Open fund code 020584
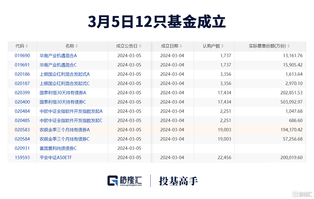The height and width of the screenshot is (199, 314). pos(22,139)
